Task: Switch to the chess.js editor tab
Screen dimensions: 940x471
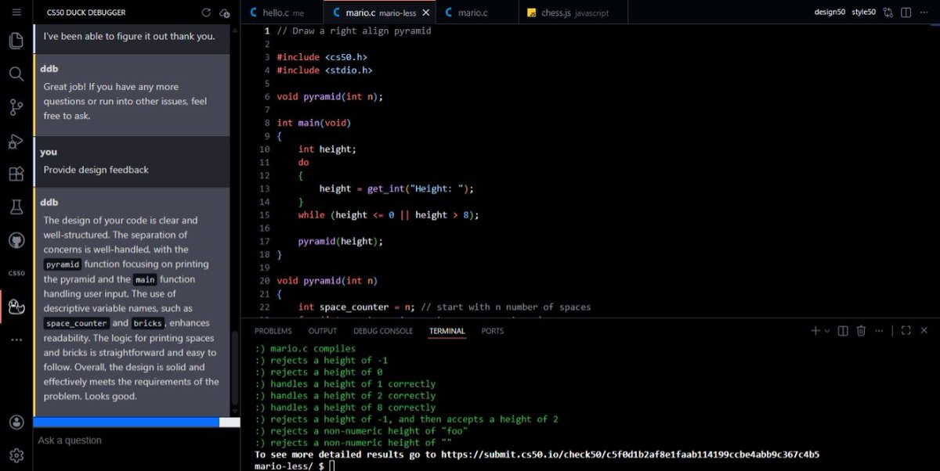Action: tap(577, 13)
